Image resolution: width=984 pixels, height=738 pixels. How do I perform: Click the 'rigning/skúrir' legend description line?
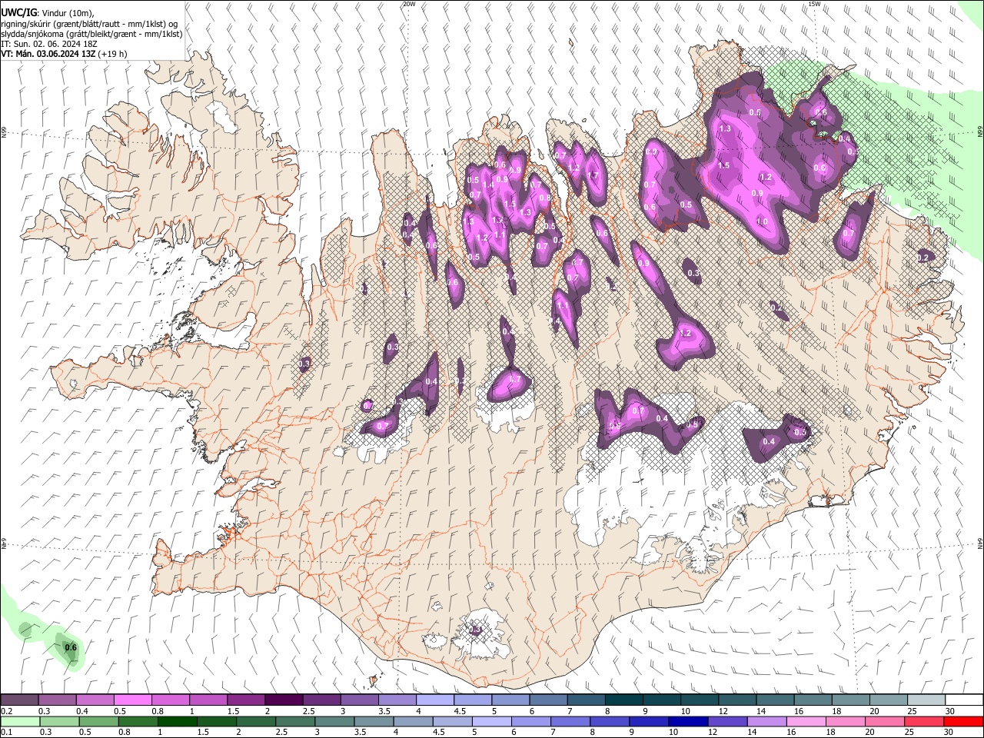(x=89, y=24)
